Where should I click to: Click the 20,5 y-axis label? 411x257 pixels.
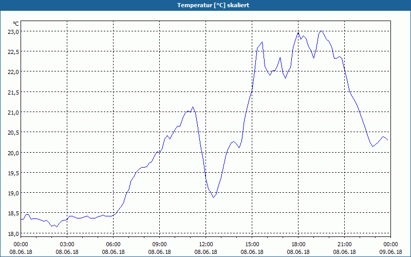[13, 133]
